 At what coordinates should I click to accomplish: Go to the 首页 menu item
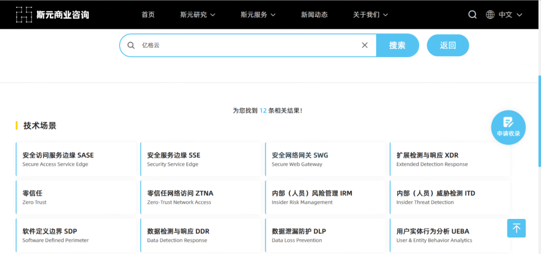(148, 15)
